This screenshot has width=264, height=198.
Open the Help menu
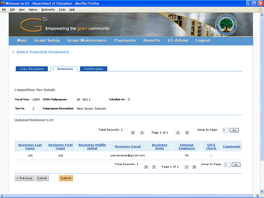(x=72, y=9)
